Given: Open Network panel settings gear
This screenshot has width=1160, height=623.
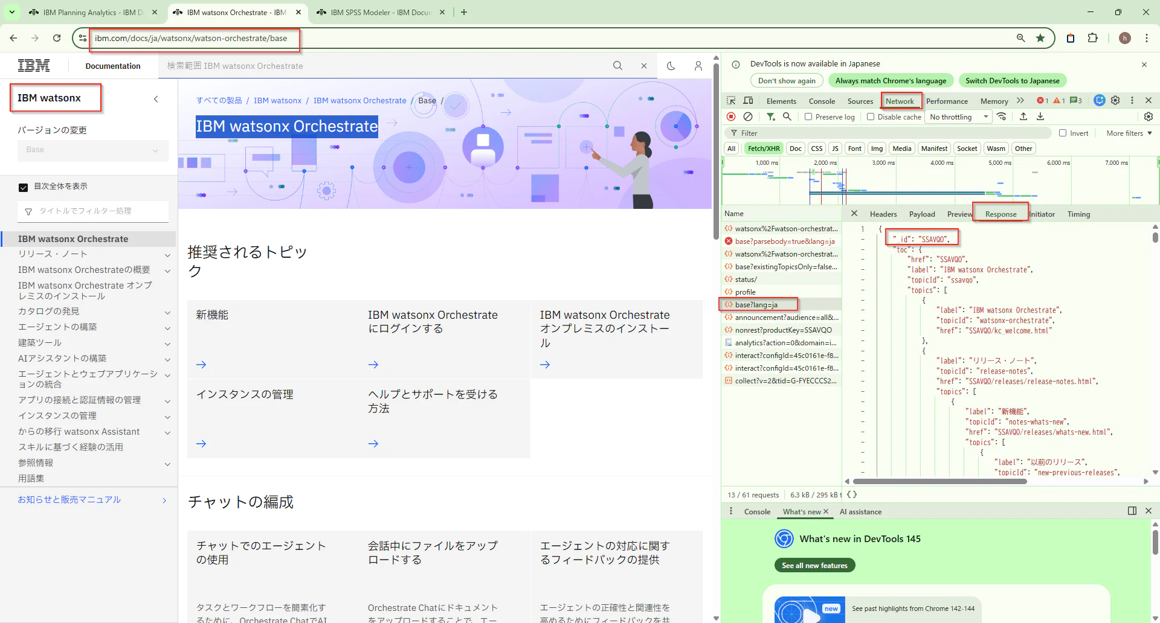Looking at the screenshot, I should tap(1149, 117).
